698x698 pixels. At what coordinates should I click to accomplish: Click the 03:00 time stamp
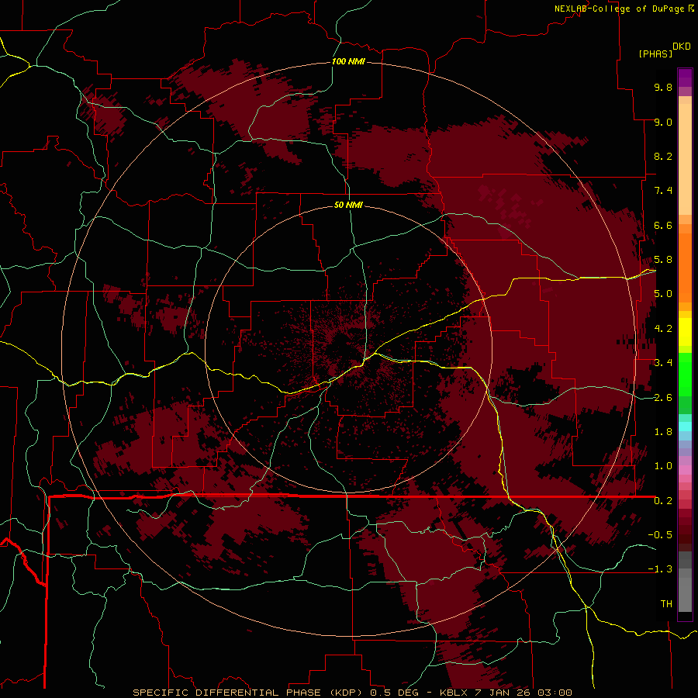tap(555, 693)
